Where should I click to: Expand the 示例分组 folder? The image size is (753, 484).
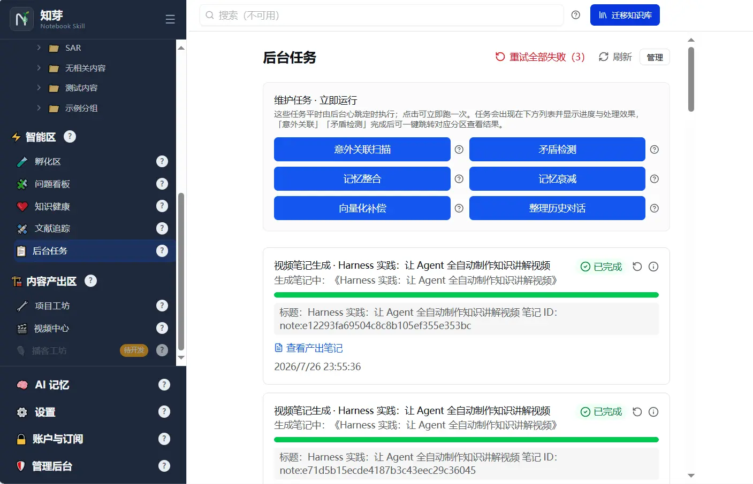pos(39,108)
